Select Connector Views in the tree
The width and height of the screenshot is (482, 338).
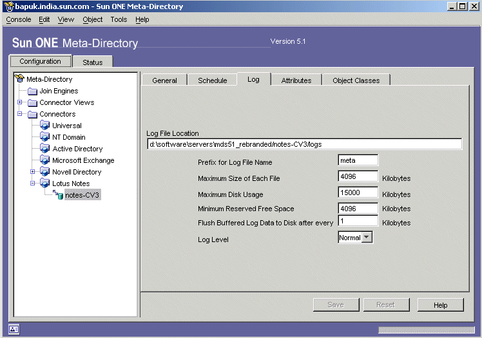(x=67, y=102)
